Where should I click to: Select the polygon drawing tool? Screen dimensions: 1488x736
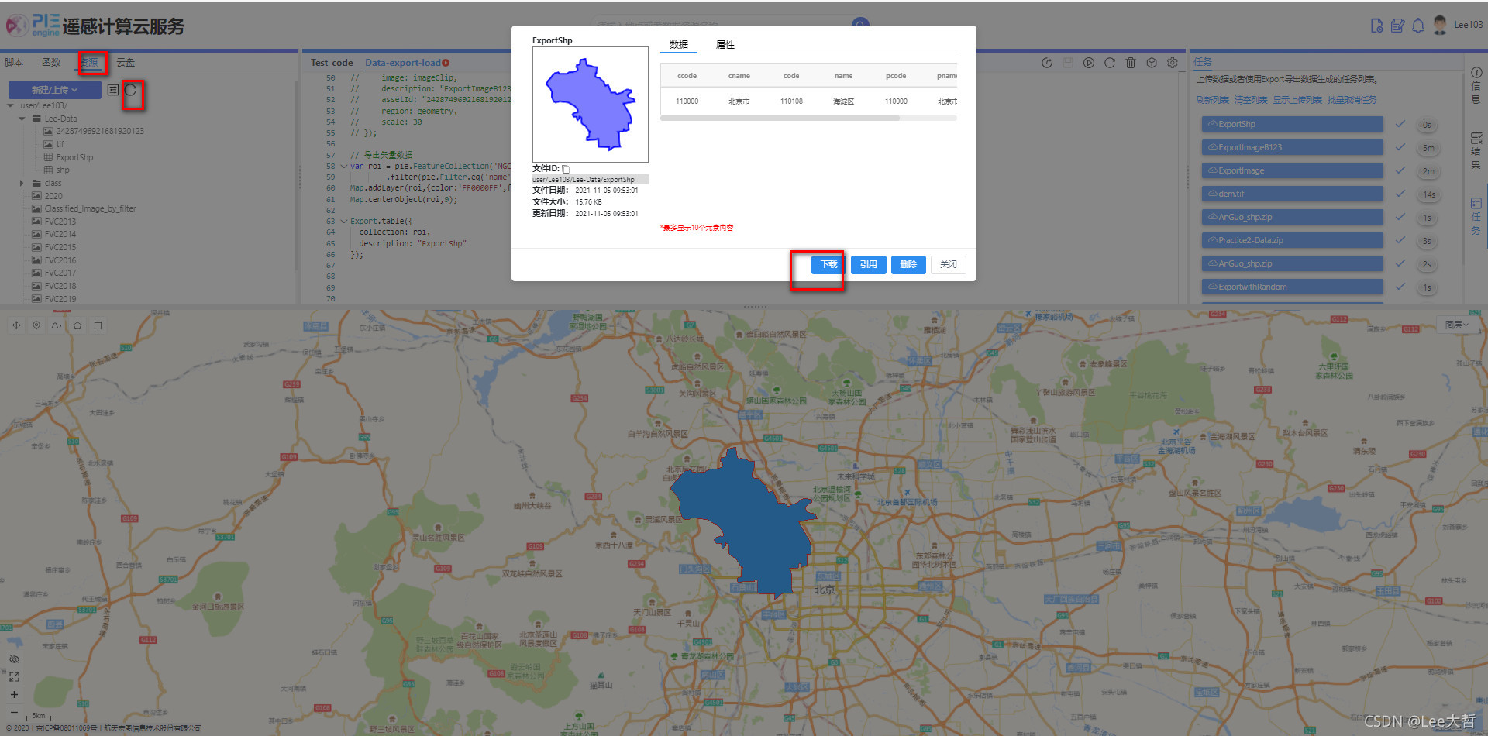[77, 325]
